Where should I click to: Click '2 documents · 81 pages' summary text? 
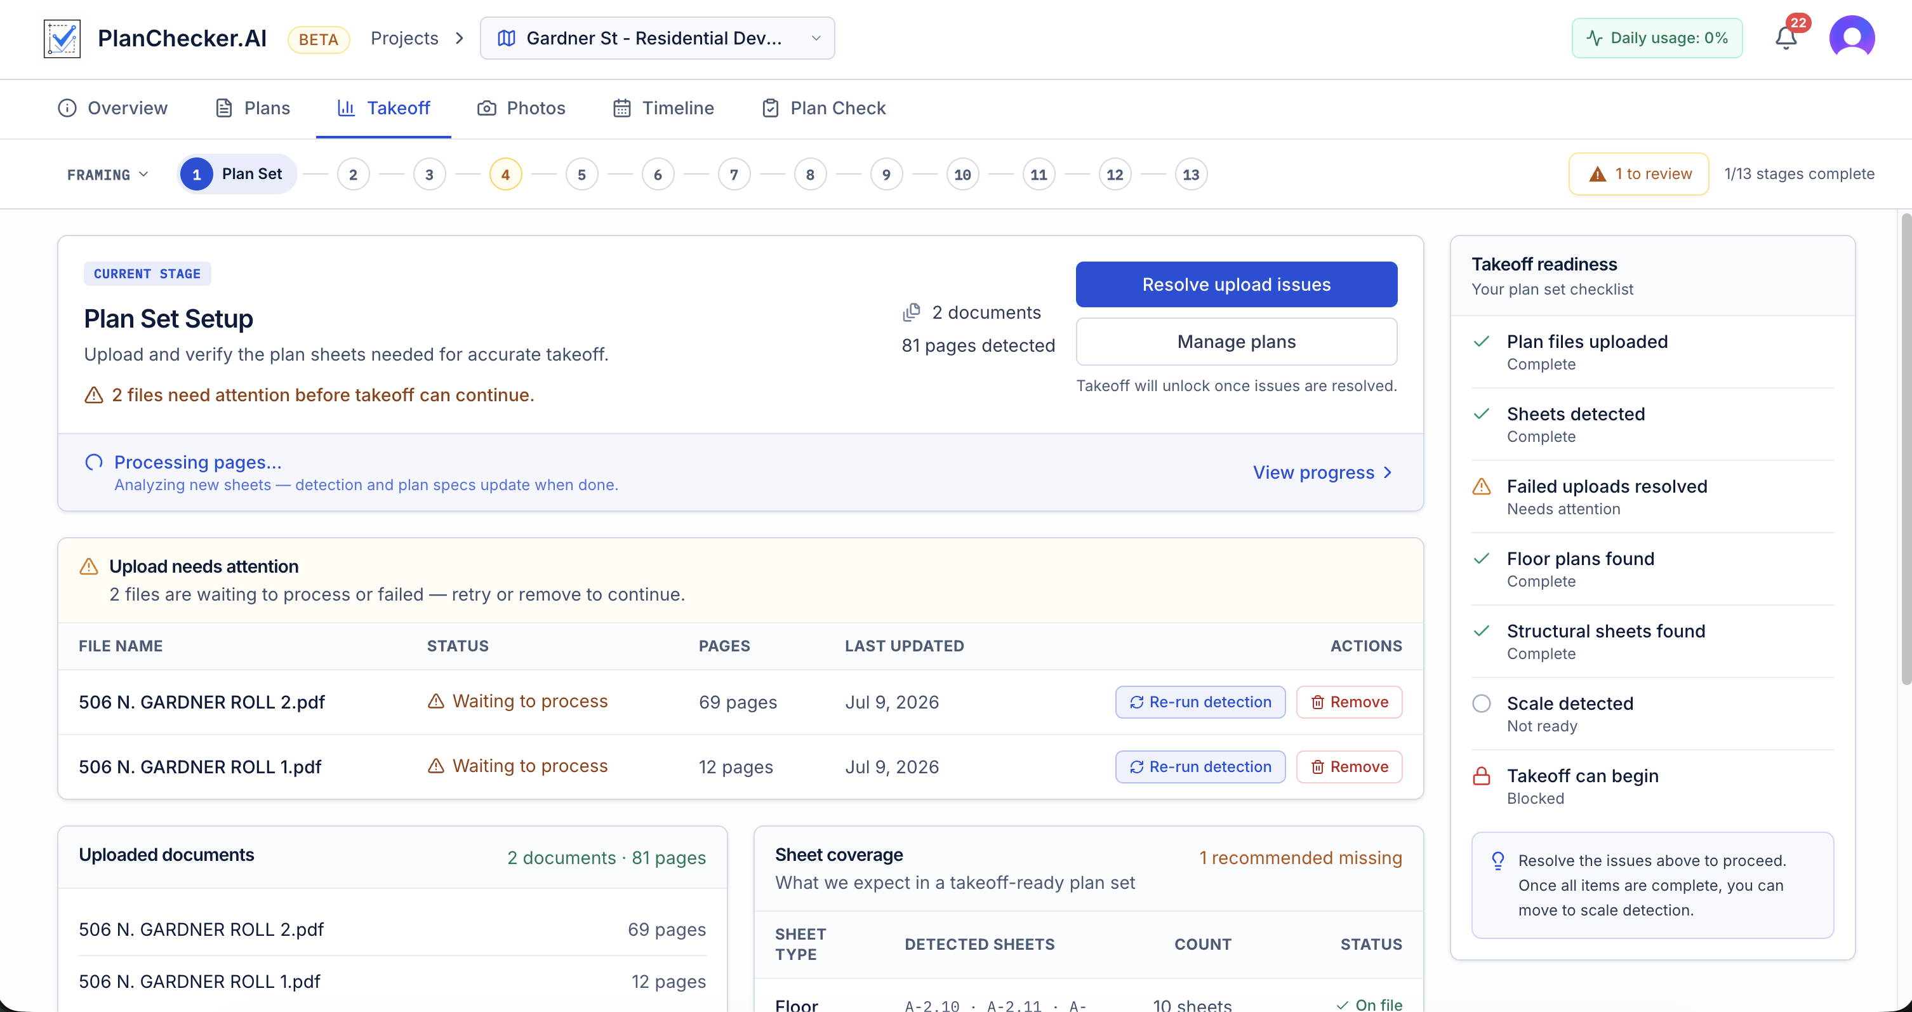[x=606, y=858]
